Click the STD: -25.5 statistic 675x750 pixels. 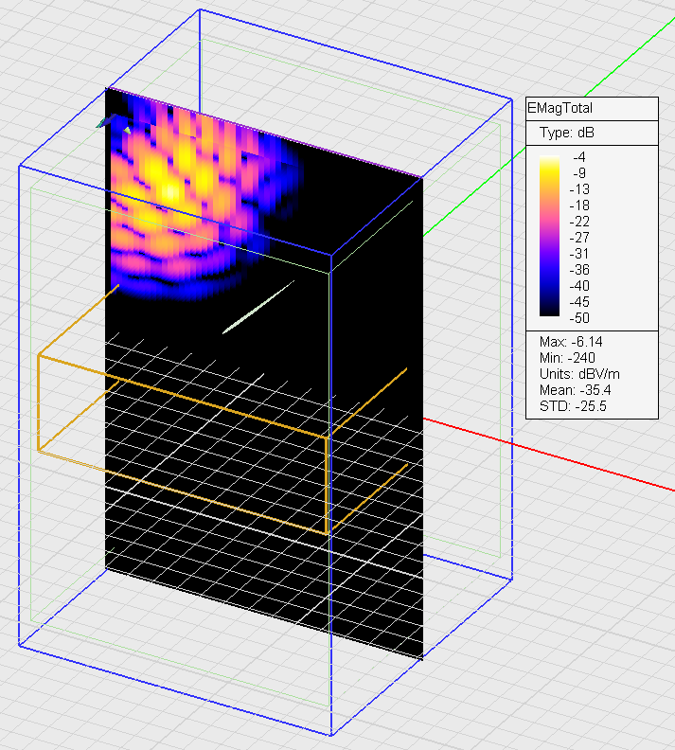[566, 405]
